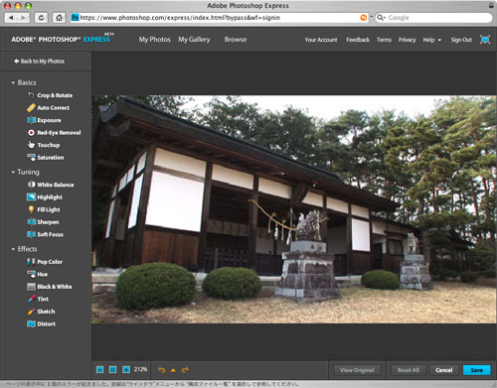The image size is (497, 388).
Task: Open the search engine dropdown
Action: click(381, 18)
